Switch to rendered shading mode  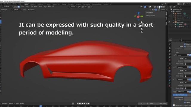pyautogui.click(x=164, y=7)
